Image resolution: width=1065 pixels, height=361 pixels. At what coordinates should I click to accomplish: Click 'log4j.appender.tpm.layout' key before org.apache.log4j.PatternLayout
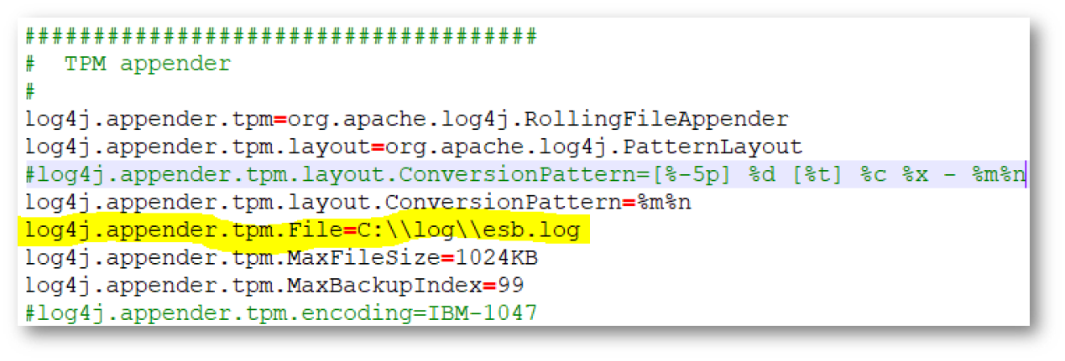[196, 147]
